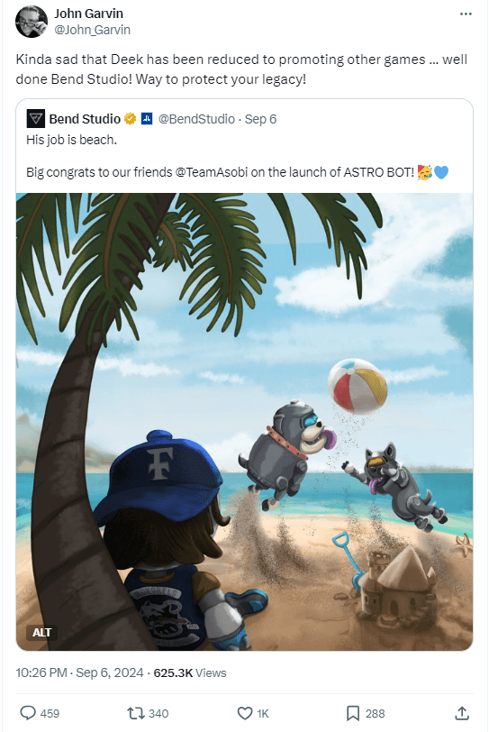Viewport: 489px width, 732px height.
Task: Click the reply speech bubble icon
Action: (x=28, y=713)
